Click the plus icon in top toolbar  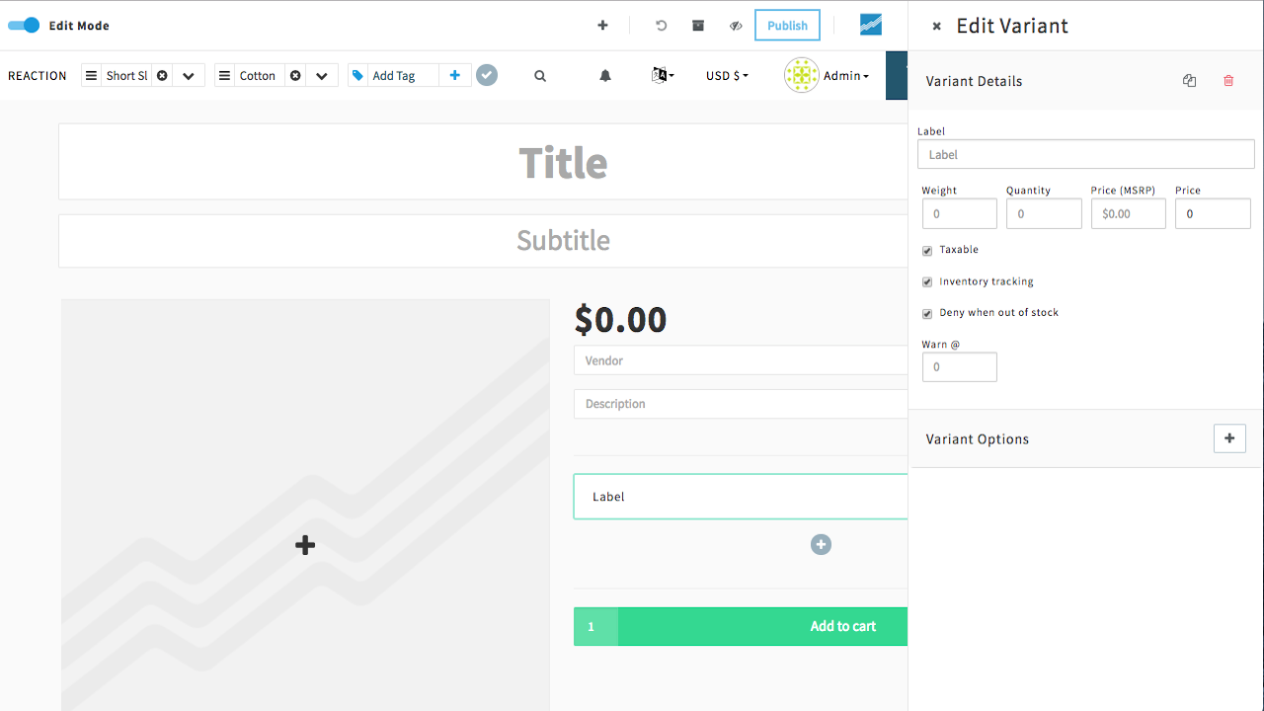(603, 26)
